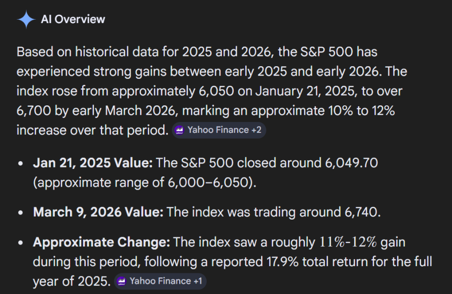Open the Yahoo Finance +2 source chip
This screenshot has height=294, width=452.
[x=219, y=130]
